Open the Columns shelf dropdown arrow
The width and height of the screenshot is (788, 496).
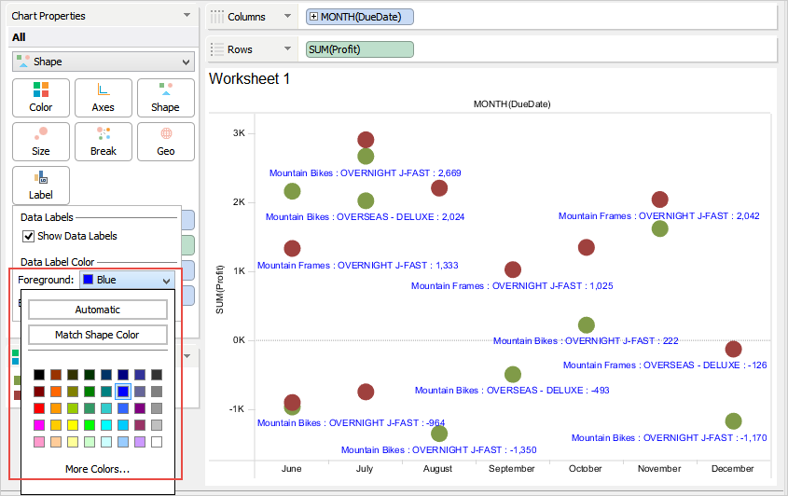(x=287, y=17)
